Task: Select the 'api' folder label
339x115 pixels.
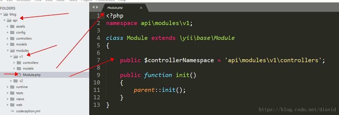Action: (15, 20)
